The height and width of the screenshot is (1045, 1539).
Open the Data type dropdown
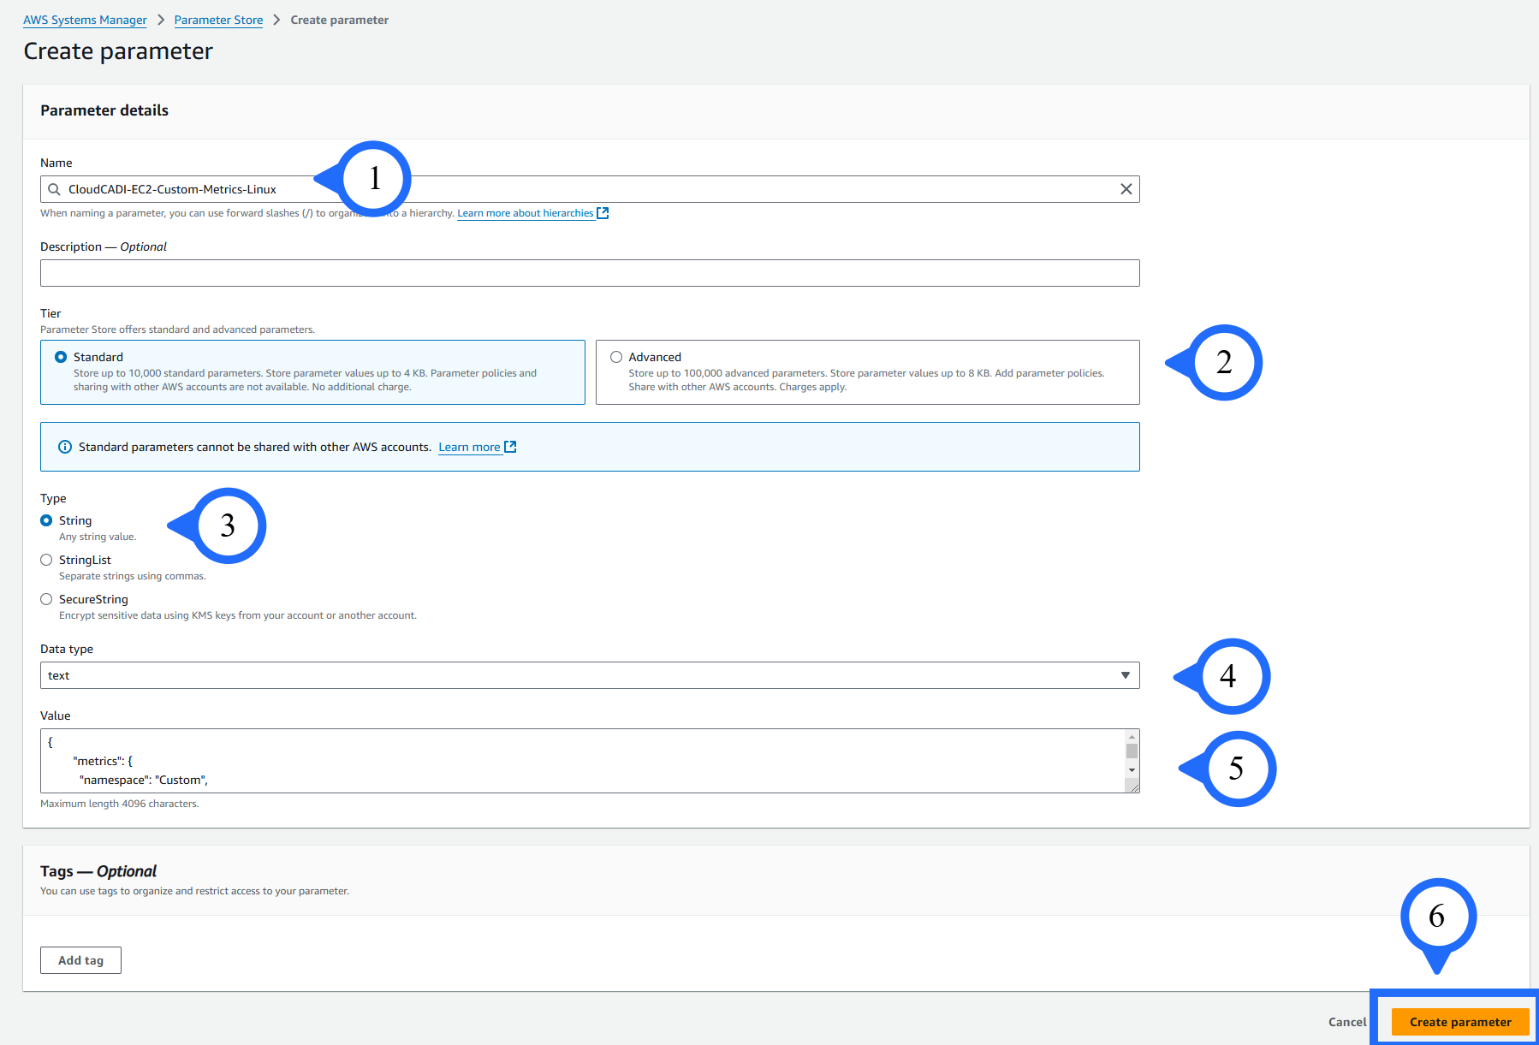(589, 675)
